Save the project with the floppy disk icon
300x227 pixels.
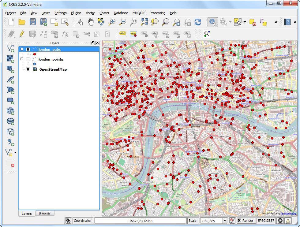click(x=33, y=22)
